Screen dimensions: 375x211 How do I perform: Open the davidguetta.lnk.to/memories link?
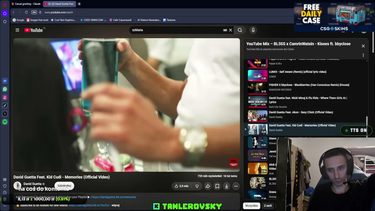tap(114, 197)
